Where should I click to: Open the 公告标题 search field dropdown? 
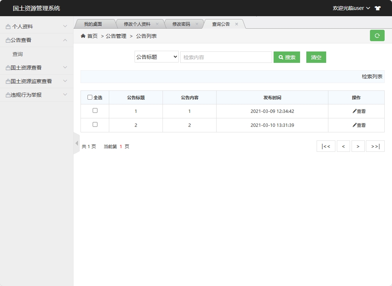(156, 57)
